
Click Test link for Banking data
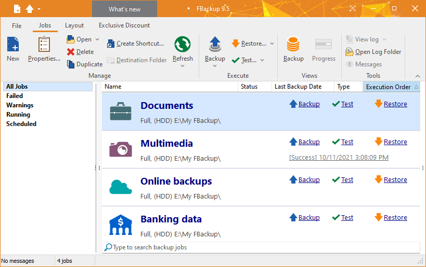point(347,217)
